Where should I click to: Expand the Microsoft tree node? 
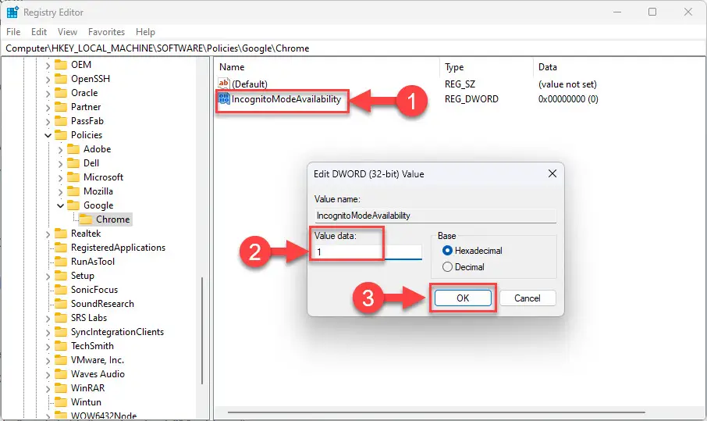coord(60,177)
